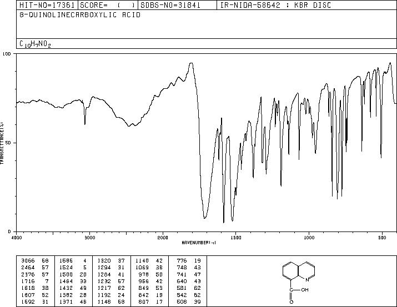Select the IR-NIDA-58642 : KBR DISC label
This screenshot has height=307, width=397.
[x=275, y=5]
